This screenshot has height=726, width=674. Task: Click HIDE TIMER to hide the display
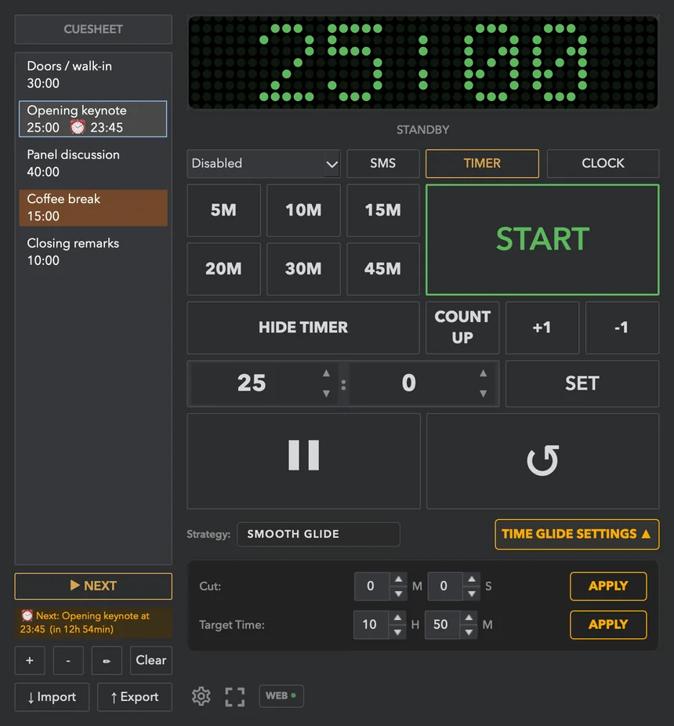pyautogui.click(x=303, y=328)
